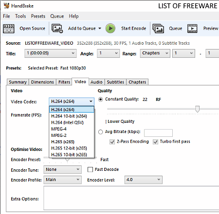219x214 pixels.
Task: Click the LISTOFFREEWARE_VIDEO source name
Action: pos(49,43)
